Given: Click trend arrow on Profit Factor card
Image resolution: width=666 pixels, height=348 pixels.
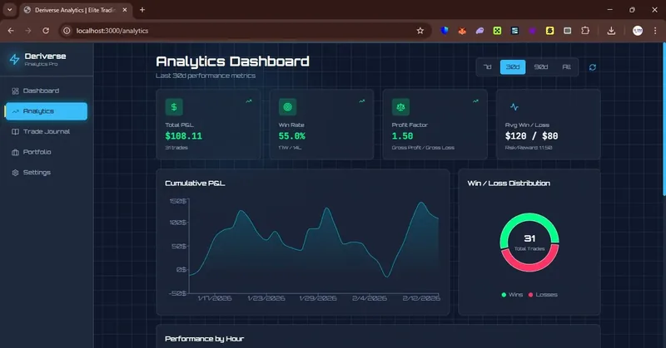Looking at the screenshot, I should 475,100.
